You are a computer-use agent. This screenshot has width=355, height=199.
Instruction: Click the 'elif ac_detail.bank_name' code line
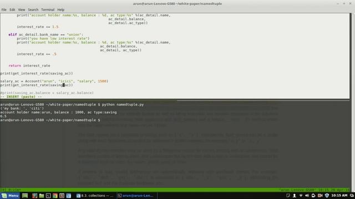coord(46,34)
